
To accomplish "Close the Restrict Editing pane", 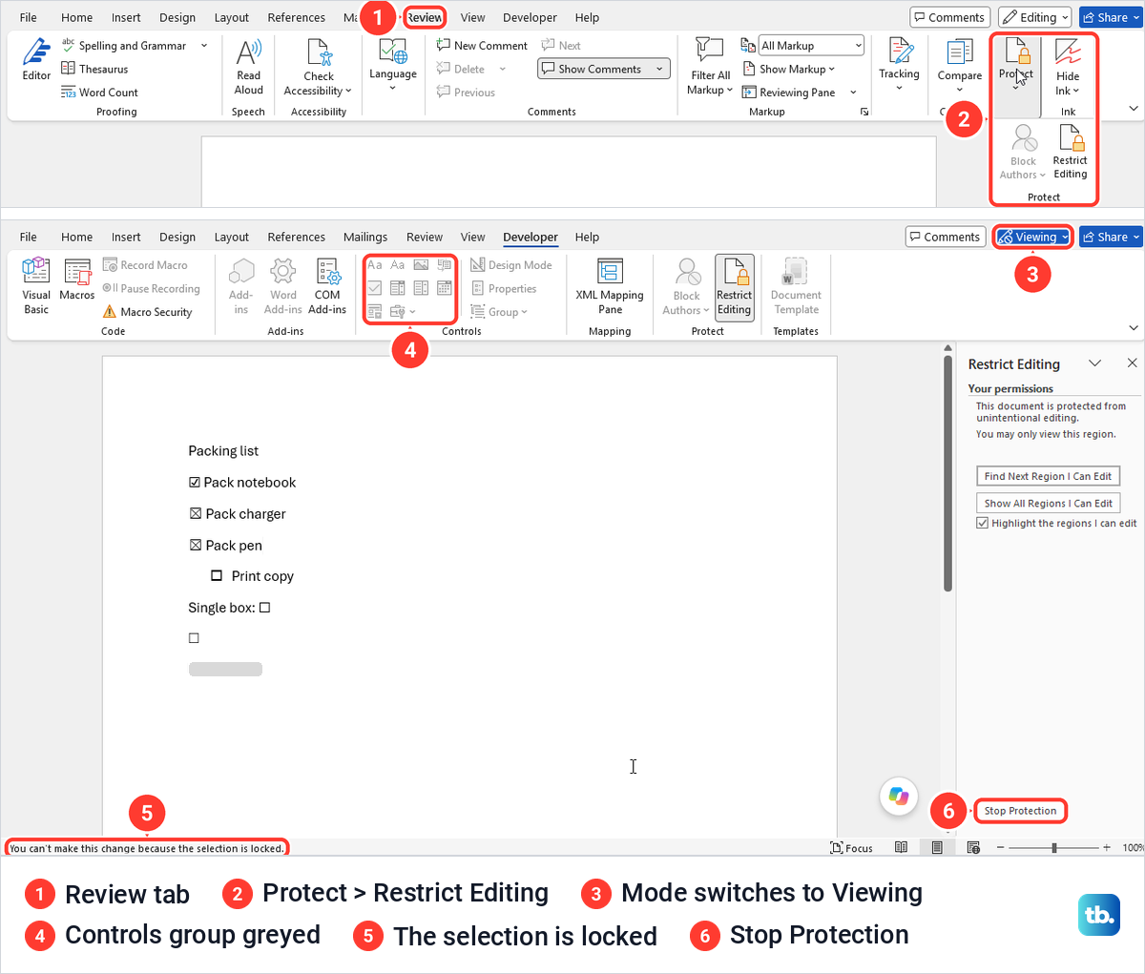I will pos(1132,363).
